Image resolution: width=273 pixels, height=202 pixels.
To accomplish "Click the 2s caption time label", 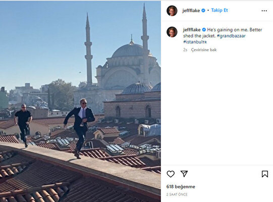I will click(185, 50).
